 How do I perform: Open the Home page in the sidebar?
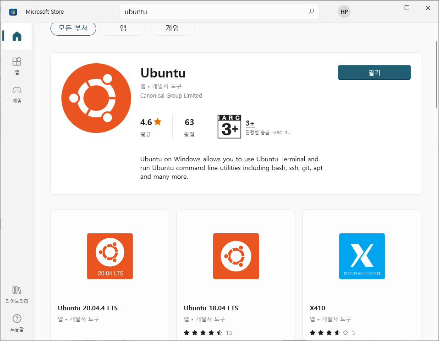[17, 36]
